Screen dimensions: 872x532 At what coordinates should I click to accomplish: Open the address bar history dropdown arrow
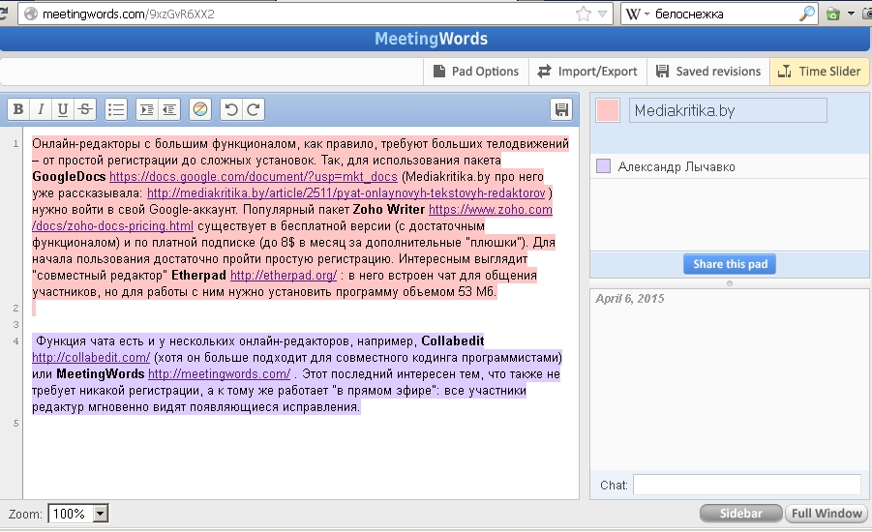[602, 14]
